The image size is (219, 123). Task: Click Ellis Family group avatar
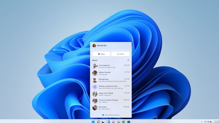point(95,108)
